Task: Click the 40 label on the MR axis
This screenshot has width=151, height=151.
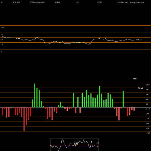Action: [147, 99]
